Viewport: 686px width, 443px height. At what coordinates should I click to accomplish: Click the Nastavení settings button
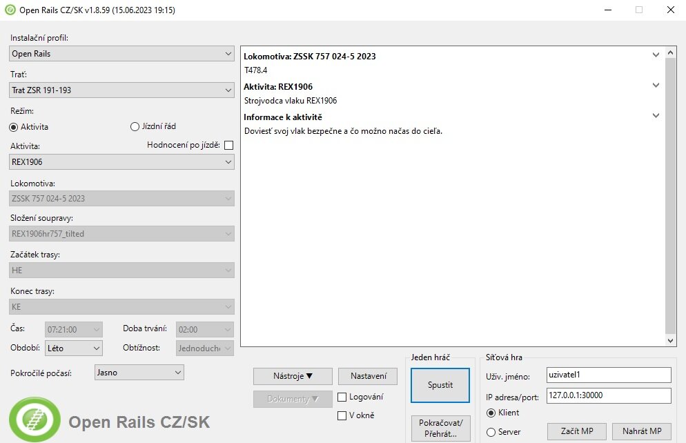368,376
